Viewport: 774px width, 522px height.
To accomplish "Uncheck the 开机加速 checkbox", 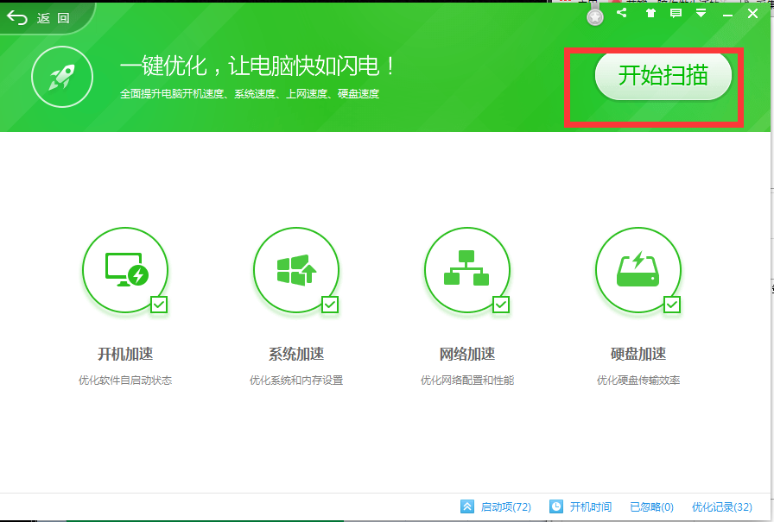I will click(x=159, y=305).
